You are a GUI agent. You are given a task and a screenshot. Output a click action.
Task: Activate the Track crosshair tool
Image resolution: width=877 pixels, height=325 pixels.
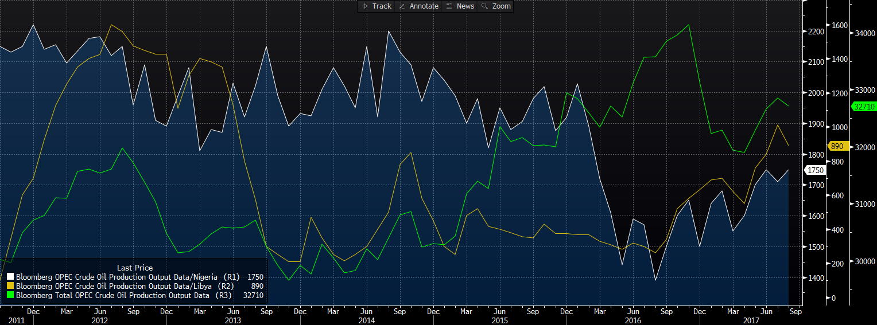coord(377,6)
